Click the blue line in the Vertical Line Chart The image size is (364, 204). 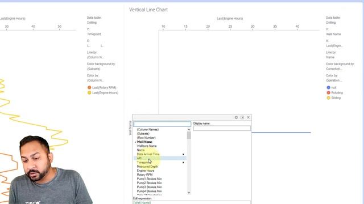pyautogui.click(x=281, y=133)
